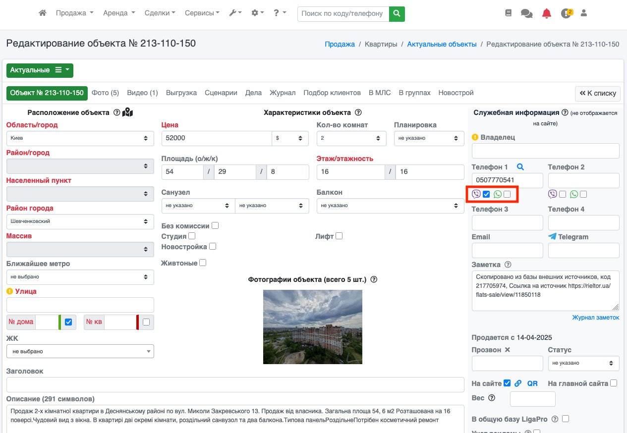Uncheck the На сайте checkbox
Image resolution: width=627 pixels, height=433 pixels.
coord(507,383)
